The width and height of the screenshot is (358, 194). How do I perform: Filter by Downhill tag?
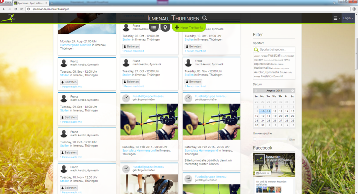pos(278,76)
